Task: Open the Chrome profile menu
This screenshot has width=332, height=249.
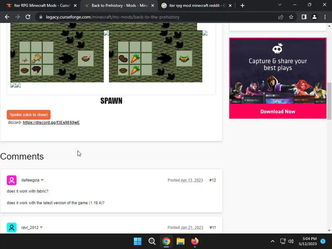Action: pos(314,17)
